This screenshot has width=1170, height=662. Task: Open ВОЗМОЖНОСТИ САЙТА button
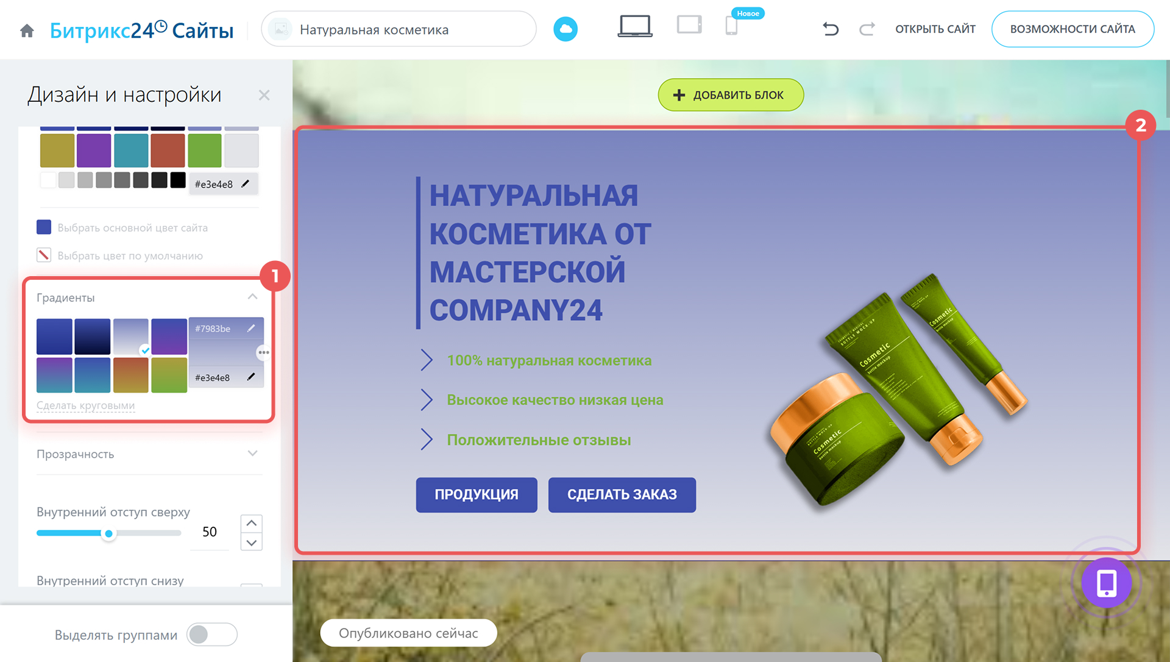coord(1072,29)
